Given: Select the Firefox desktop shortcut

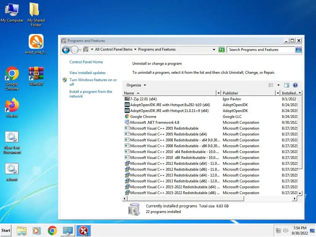Looking at the screenshot, I should [12, 108].
